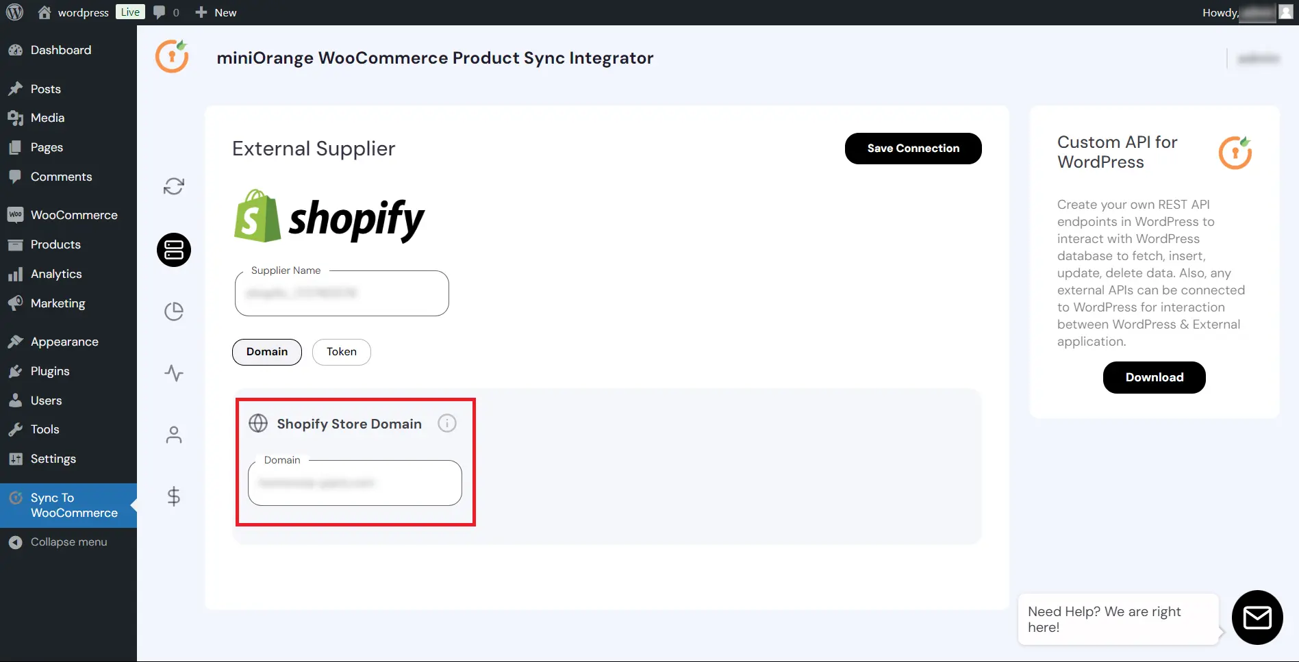Image resolution: width=1299 pixels, height=662 pixels.
Task: Open Pages menu item
Action: coord(68,147)
